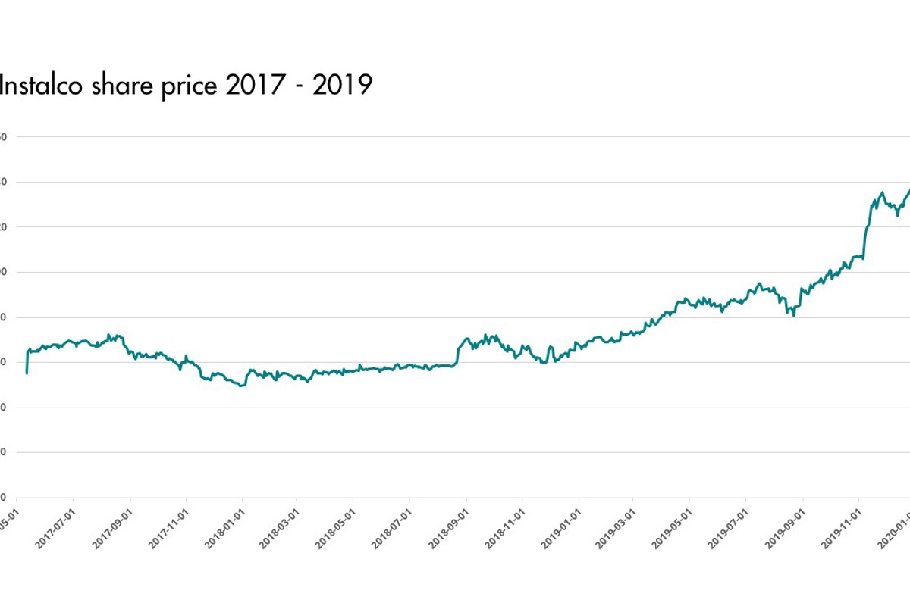Click the share price line's December 2019 peak
Viewport: 910px width, 606px height.
pos(881,193)
